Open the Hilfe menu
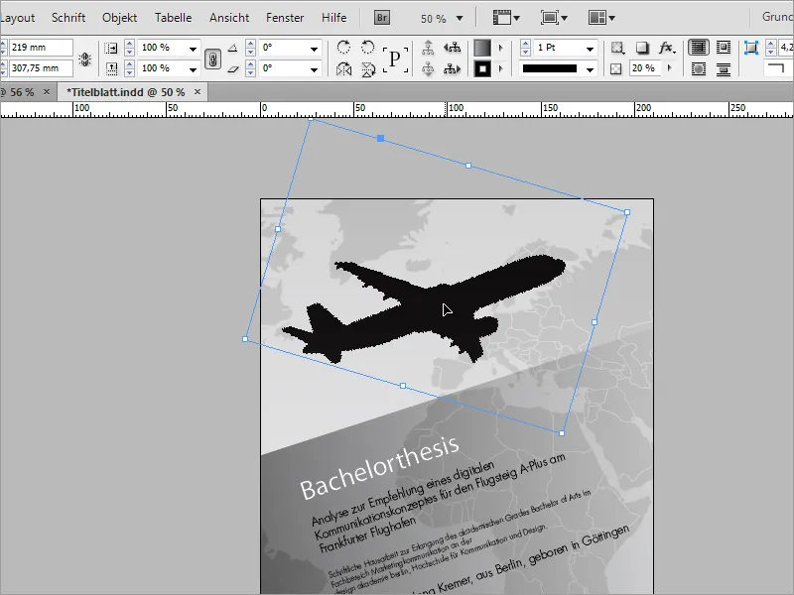 tap(334, 18)
